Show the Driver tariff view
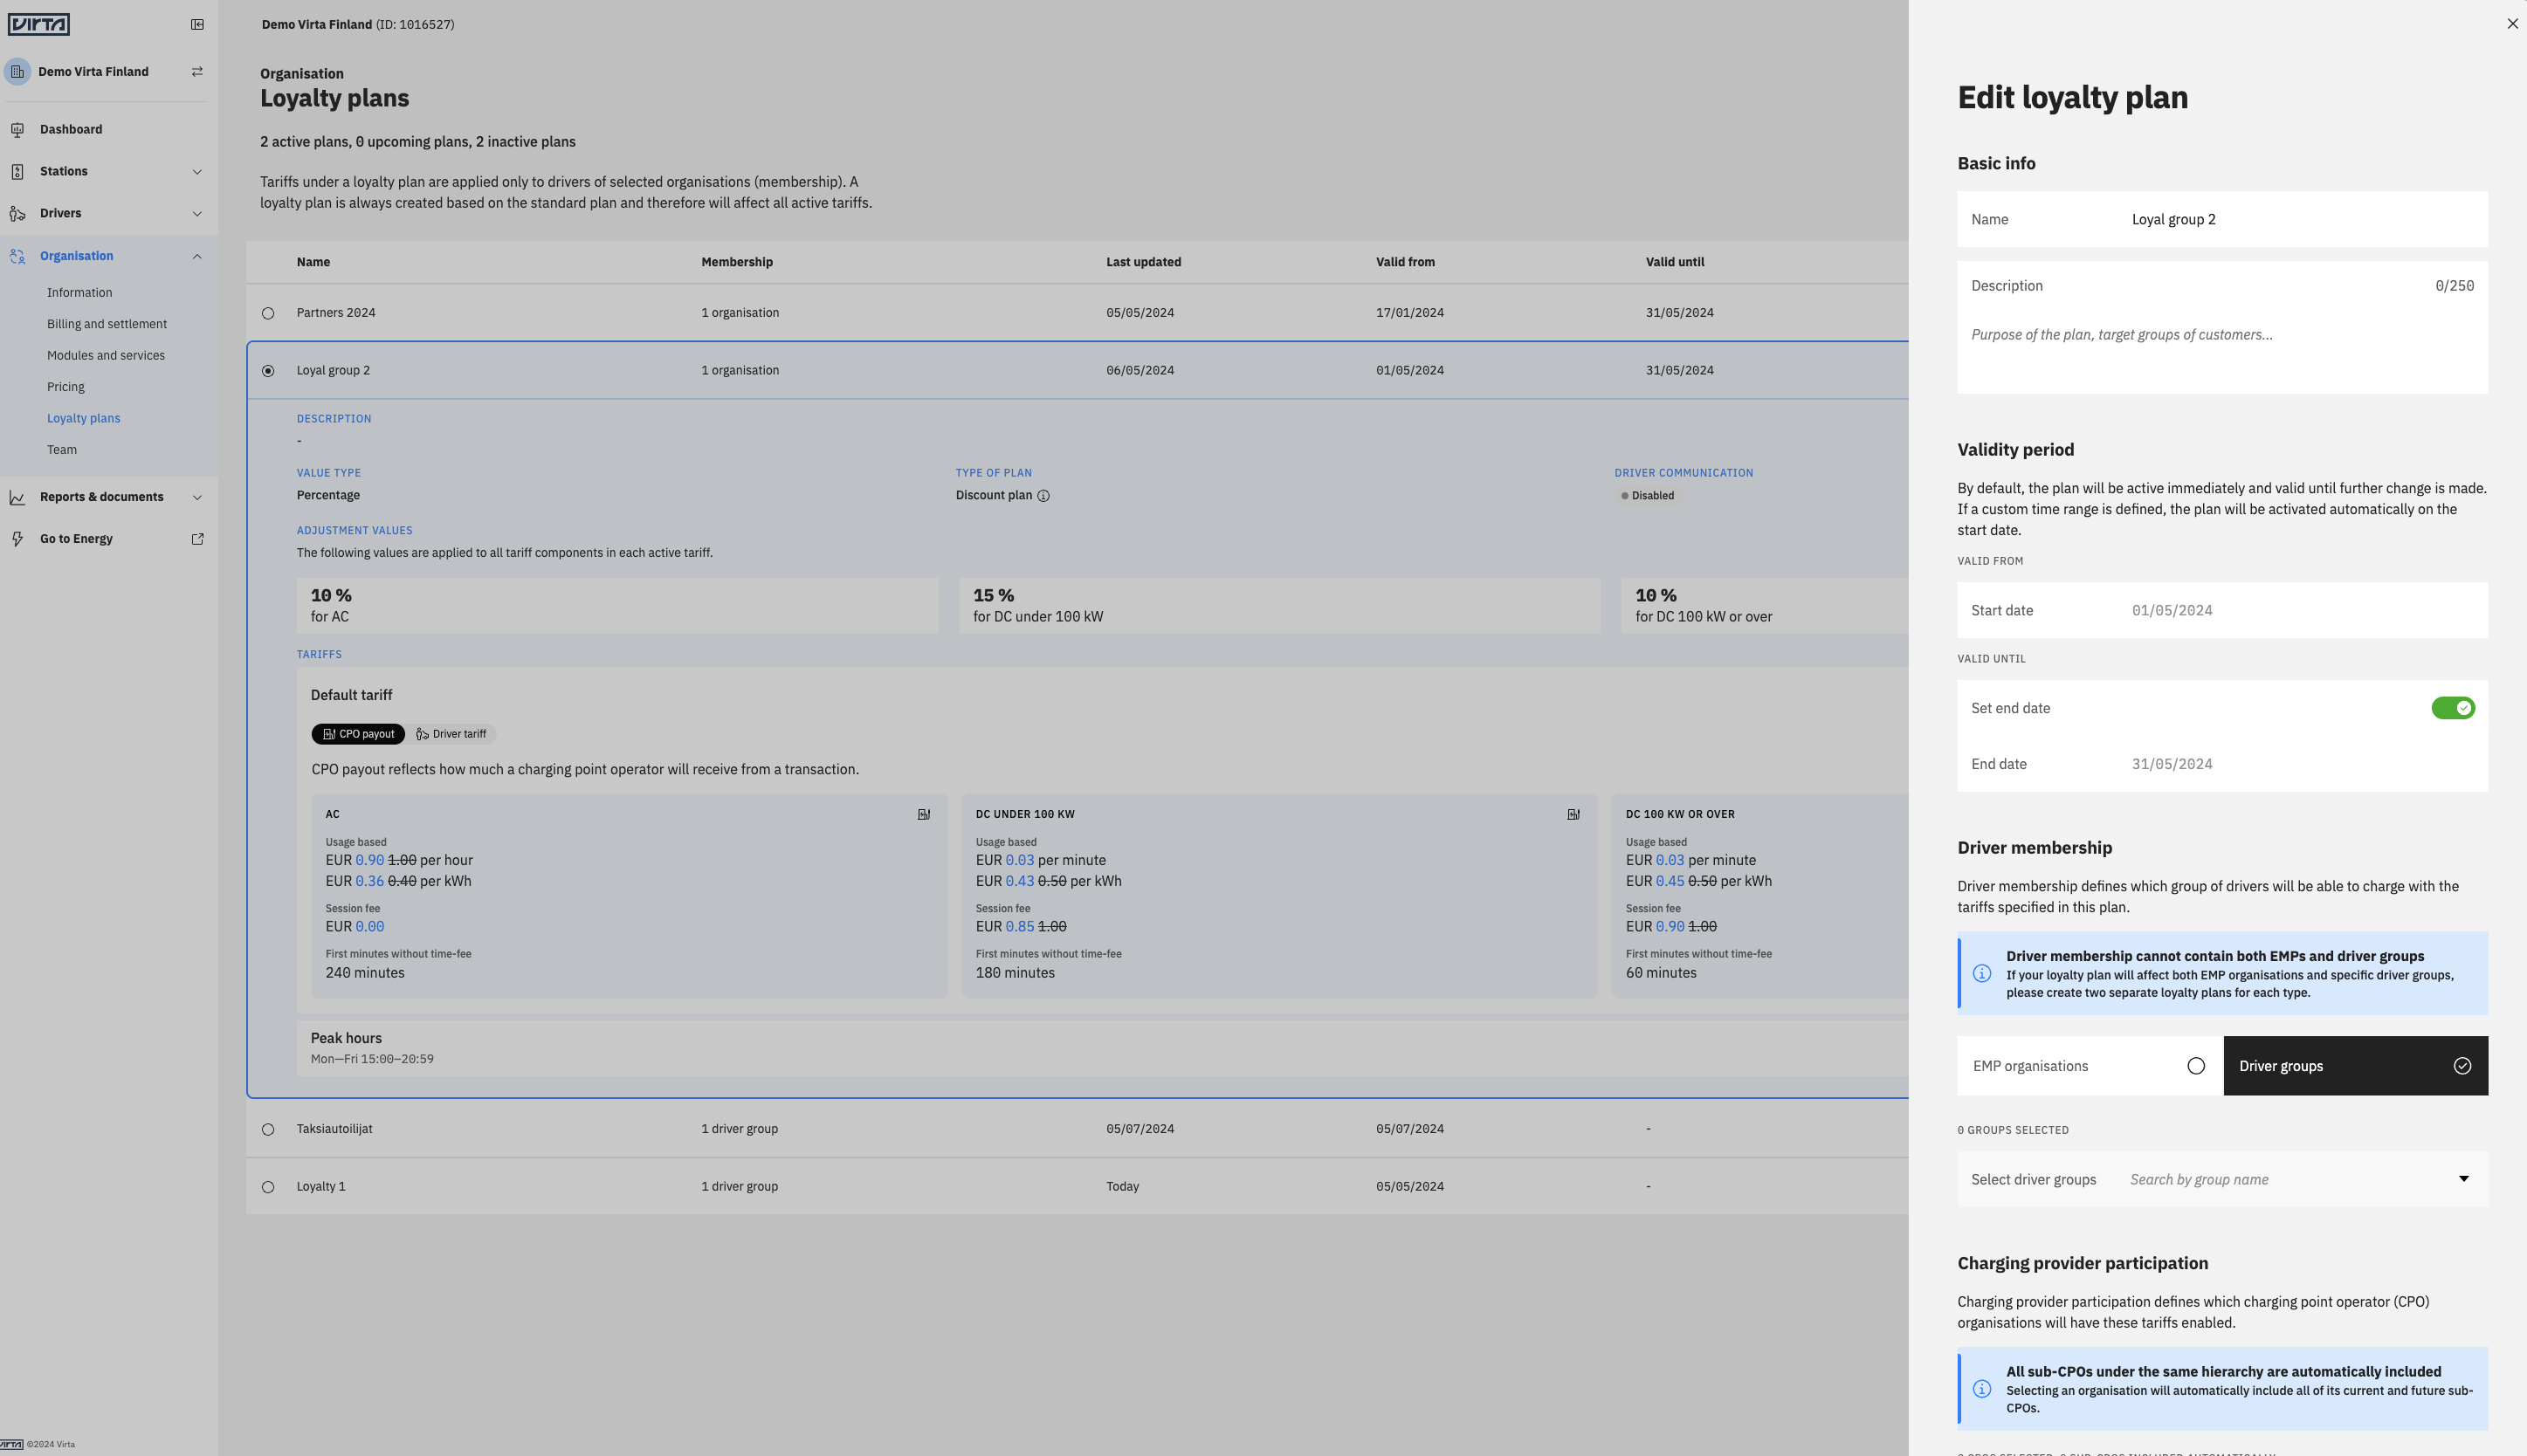Image resolution: width=2527 pixels, height=1456 pixels. tap(451, 734)
